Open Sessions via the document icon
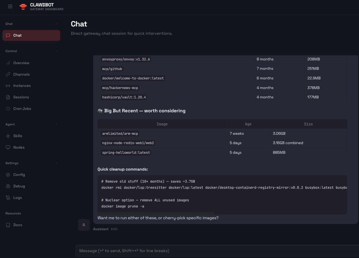 8,97
